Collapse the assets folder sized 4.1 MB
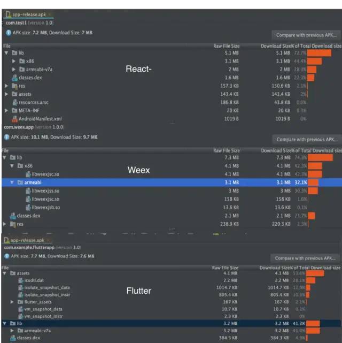 coord(5,273)
